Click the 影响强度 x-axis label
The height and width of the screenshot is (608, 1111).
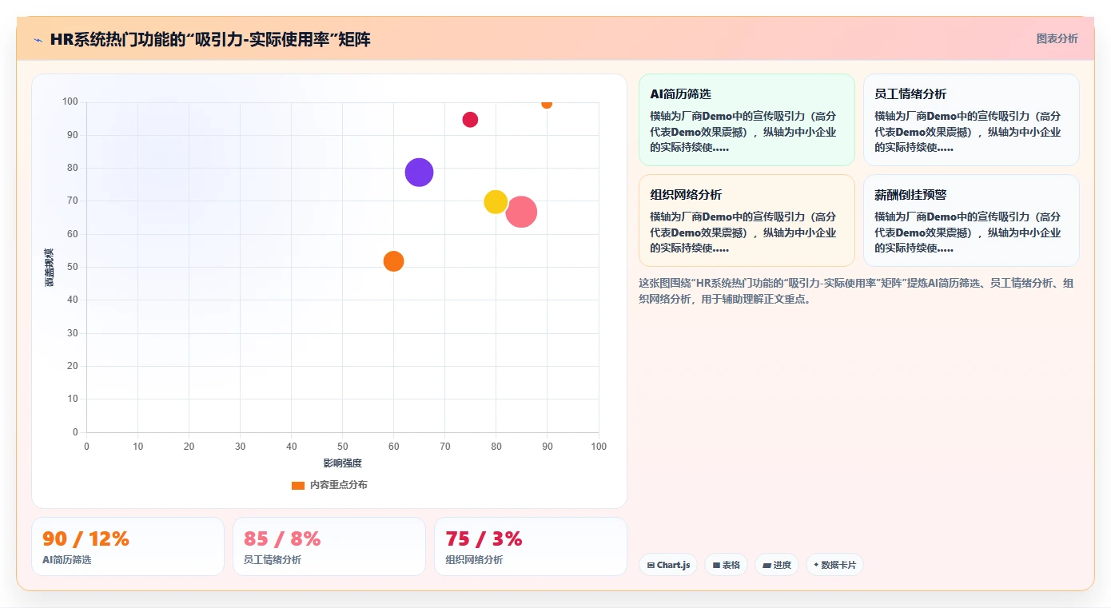click(342, 463)
